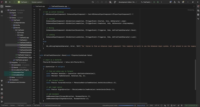This screenshot has width=200, height=107.
Task: Collapse the Games folder
Action: (8, 18)
